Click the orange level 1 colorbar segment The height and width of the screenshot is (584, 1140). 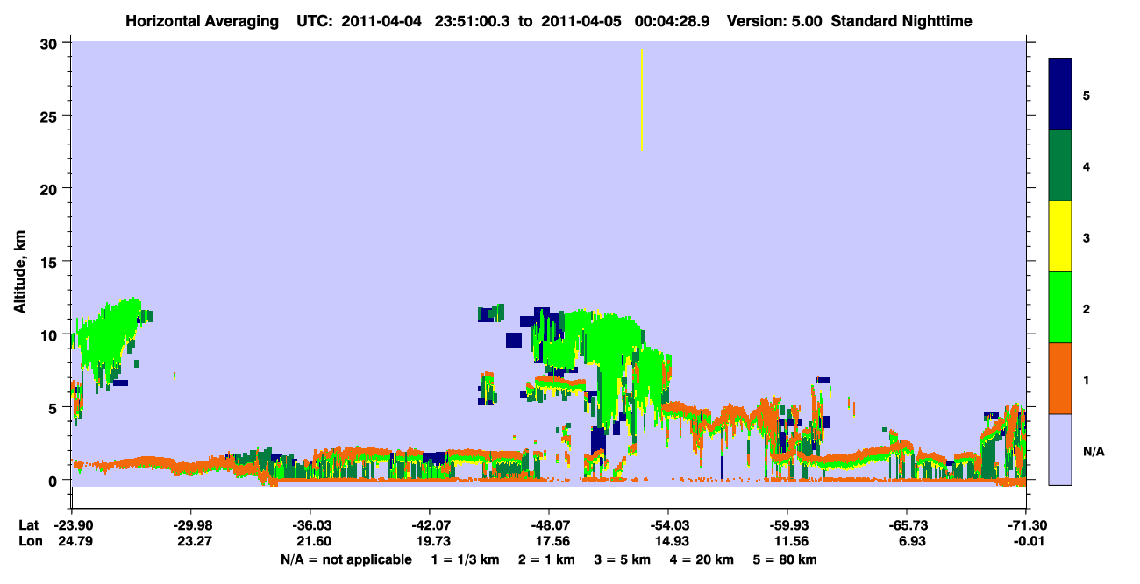coord(1060,378)
